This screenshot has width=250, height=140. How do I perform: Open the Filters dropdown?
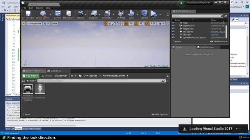[x=31, y=81]
